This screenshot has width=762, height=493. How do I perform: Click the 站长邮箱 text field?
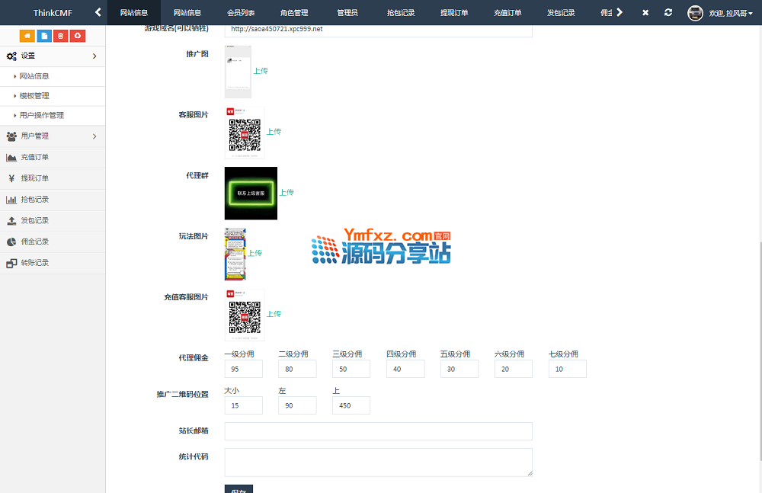pos(378,431)
